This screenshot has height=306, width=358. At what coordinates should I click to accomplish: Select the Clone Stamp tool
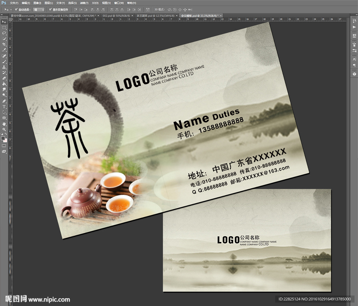(x=4, y=67)
